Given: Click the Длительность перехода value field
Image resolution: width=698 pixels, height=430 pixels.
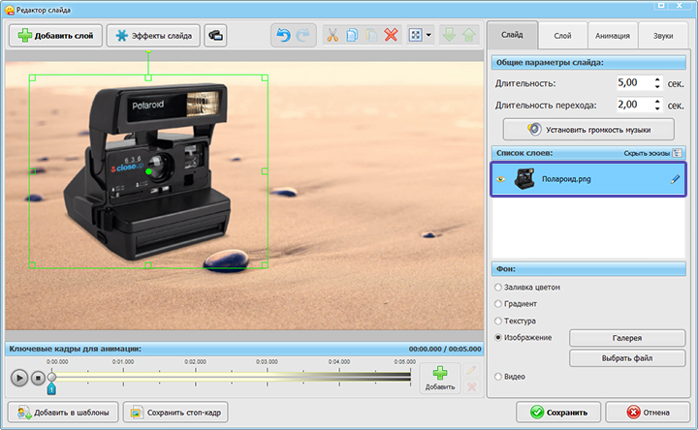Looking at the screenshot, I should point(634,105).
